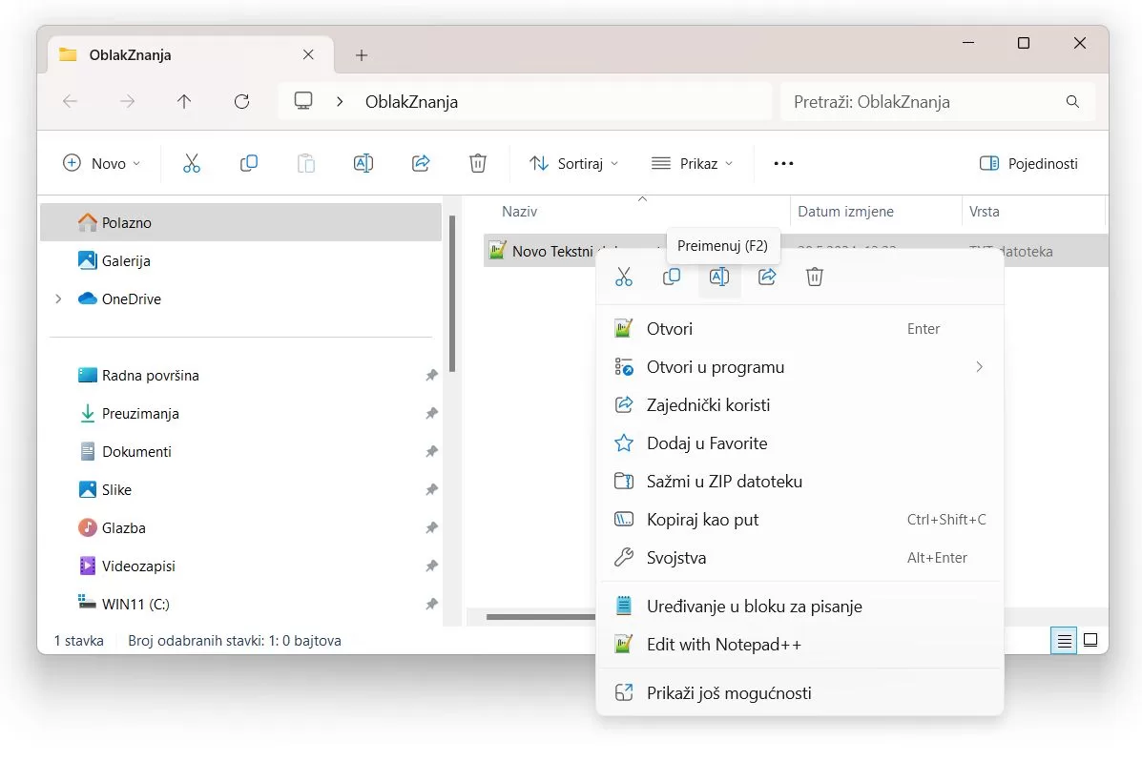
Task: Switch to details list view in status bar
Action: (1063, 640)
